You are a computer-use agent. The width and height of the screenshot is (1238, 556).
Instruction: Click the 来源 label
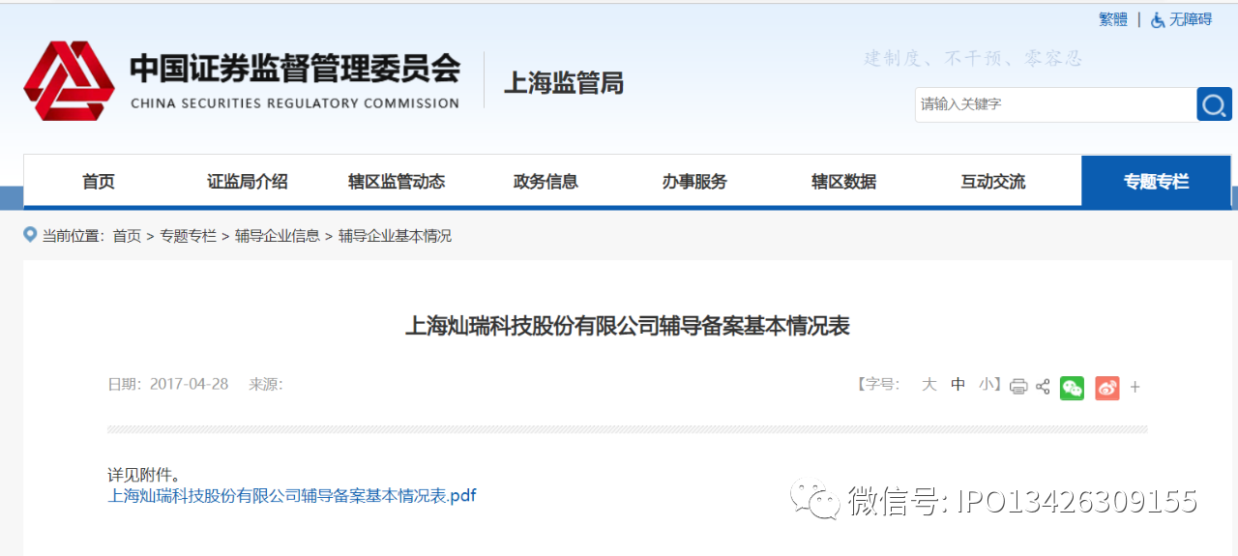(266, 384)
